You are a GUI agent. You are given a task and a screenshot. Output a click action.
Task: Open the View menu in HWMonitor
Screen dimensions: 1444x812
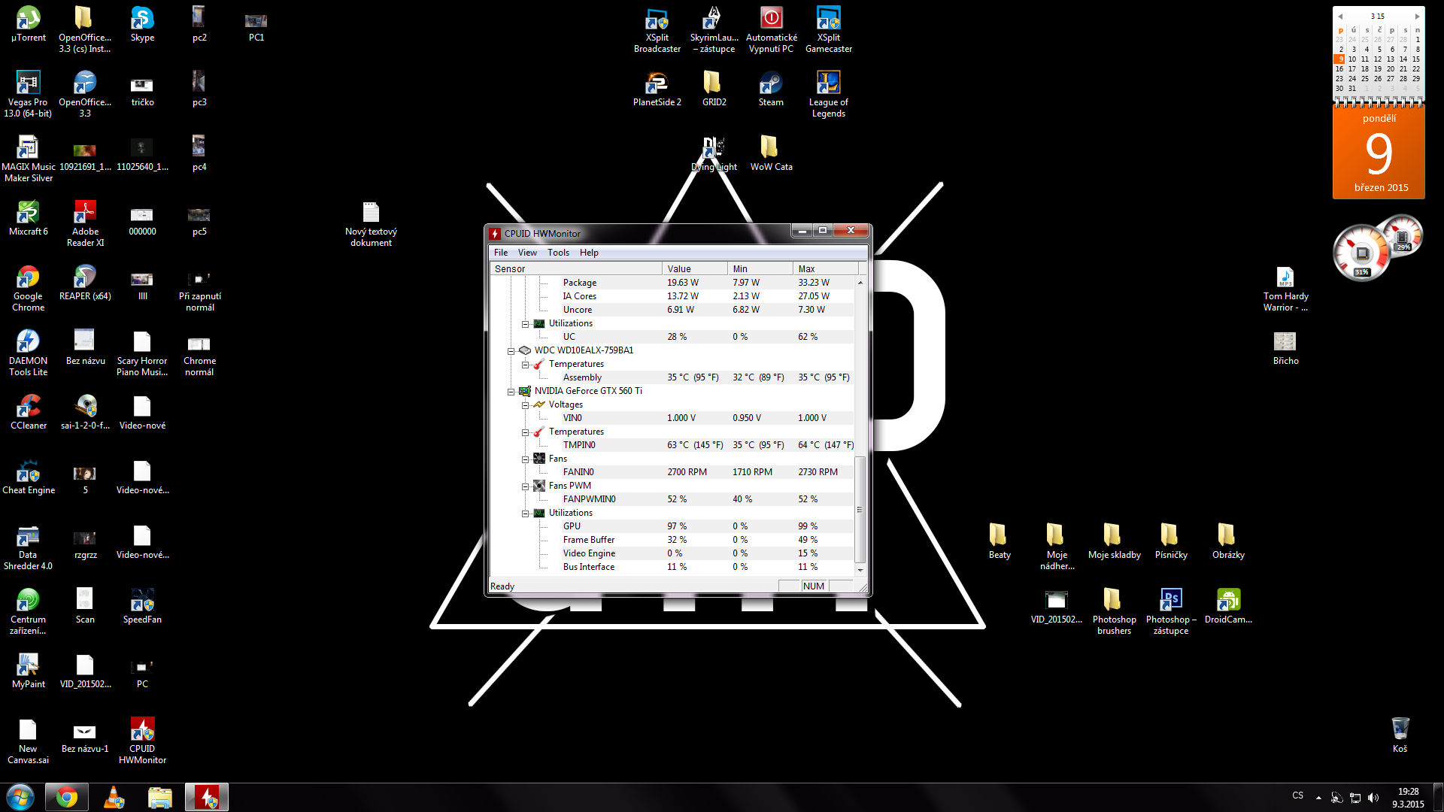pyautogui.click(x=527, y=253)
